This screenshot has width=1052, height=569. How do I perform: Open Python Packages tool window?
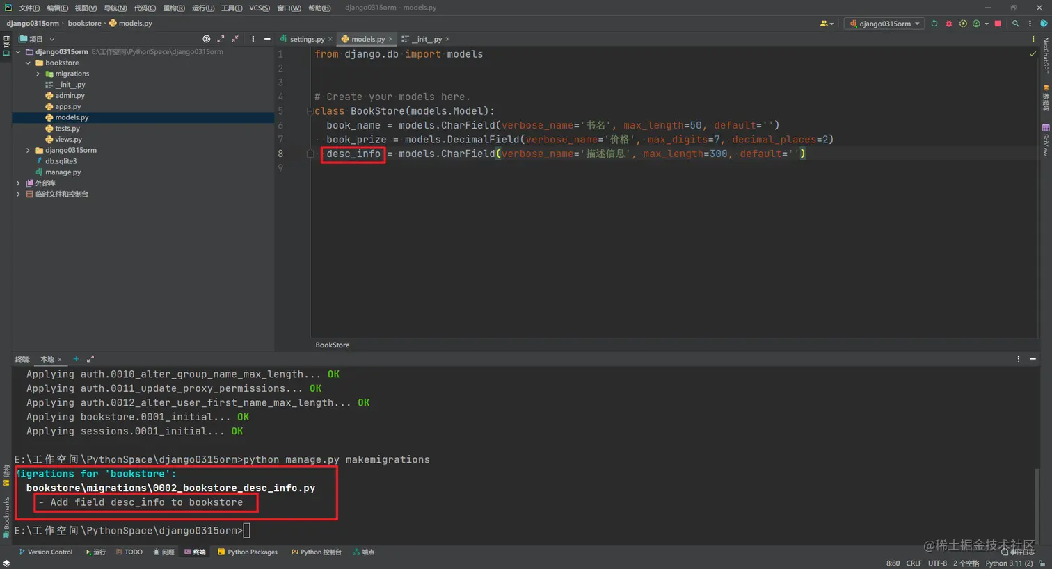[x=248, y=552]
